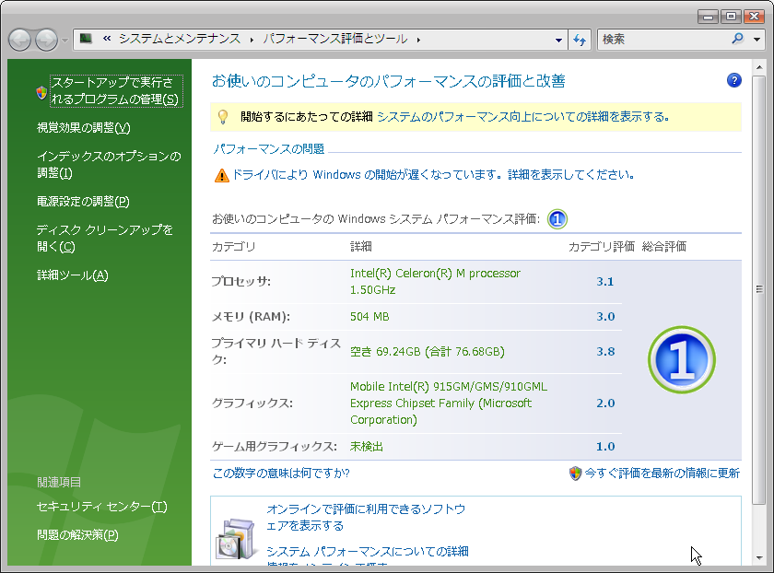
Task: Open the recent pages dropdown beside Forward
Action: click(x=64, y=41)
